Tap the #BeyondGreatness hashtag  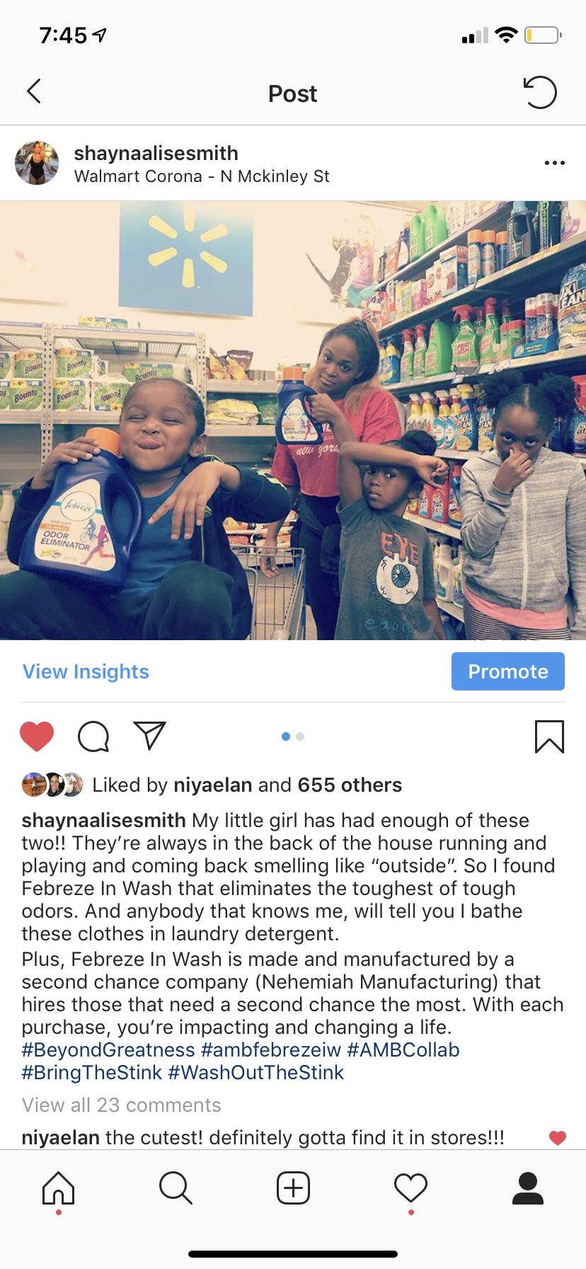click(x=108, y=1049)
